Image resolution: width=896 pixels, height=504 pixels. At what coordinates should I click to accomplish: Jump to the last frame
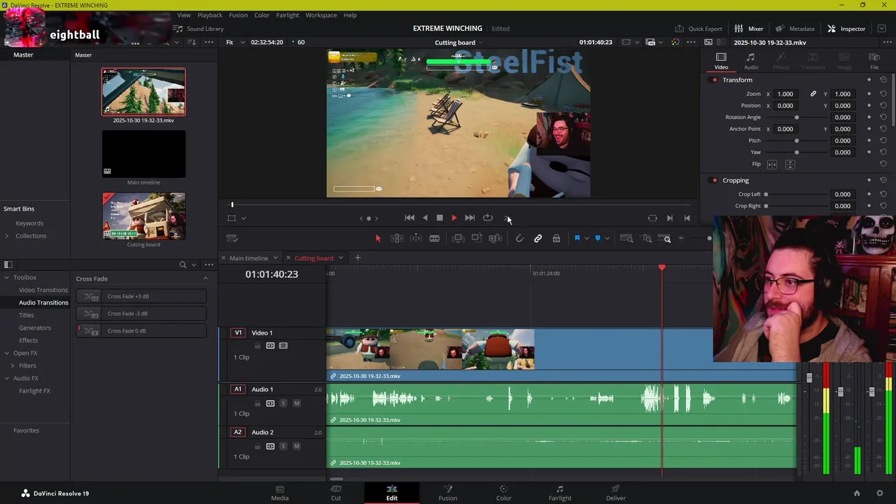click(x=470, y=218)
